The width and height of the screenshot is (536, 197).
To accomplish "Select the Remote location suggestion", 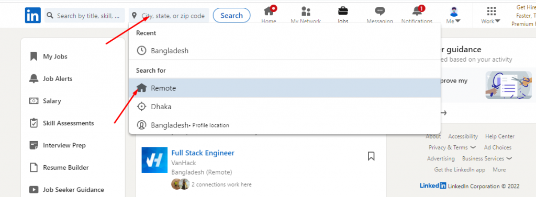I will click(284, 88).
